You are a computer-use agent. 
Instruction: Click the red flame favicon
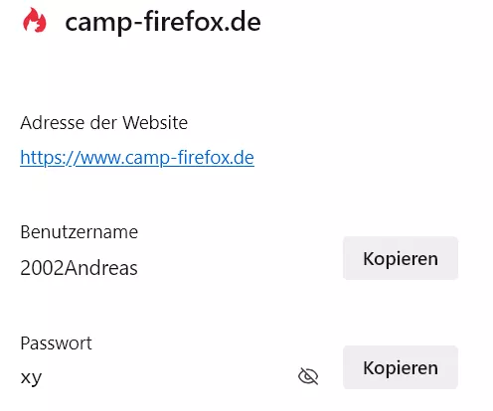click(35, 21)
